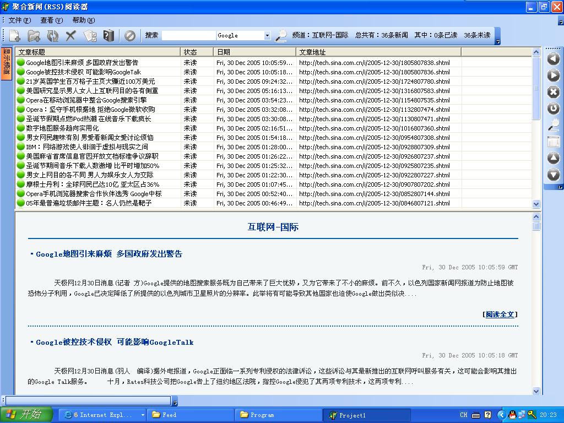Image resolution: width=564 pixels, height=423 pixels.
Task: Open headline Google被控技术侵权 in the preview pane
Action: coord(115,342)
